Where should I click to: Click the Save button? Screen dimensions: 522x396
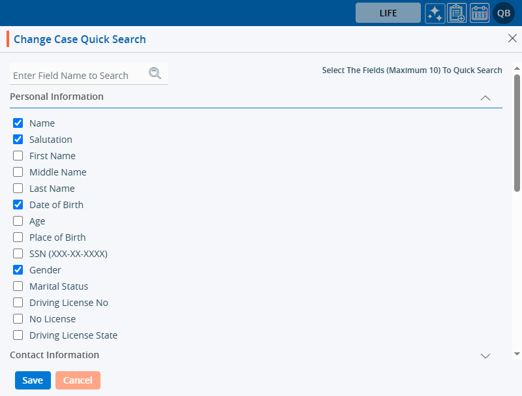click(x=33, y=380)
